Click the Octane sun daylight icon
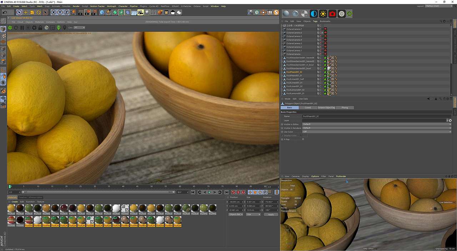Viewport: 457px width, 251px height. click(x=323, y=14)
